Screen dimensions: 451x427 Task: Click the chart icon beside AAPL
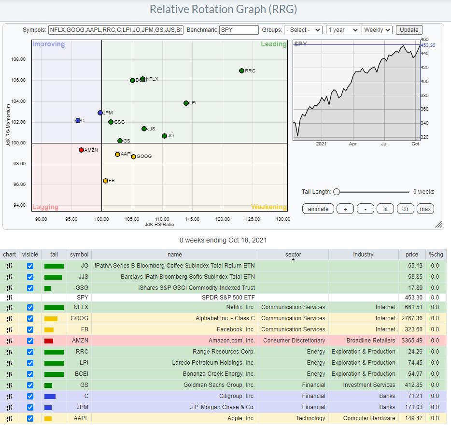tap(9, 418)
